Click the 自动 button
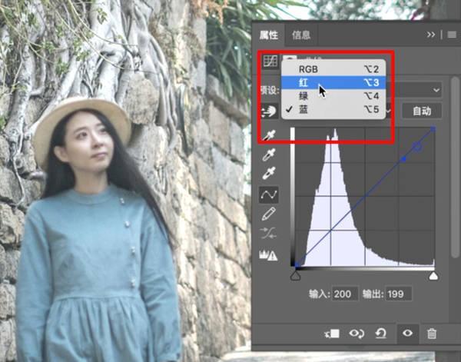The width and height of the screenshot is (461, 362). pyautogui.click(x=422, y=111)
